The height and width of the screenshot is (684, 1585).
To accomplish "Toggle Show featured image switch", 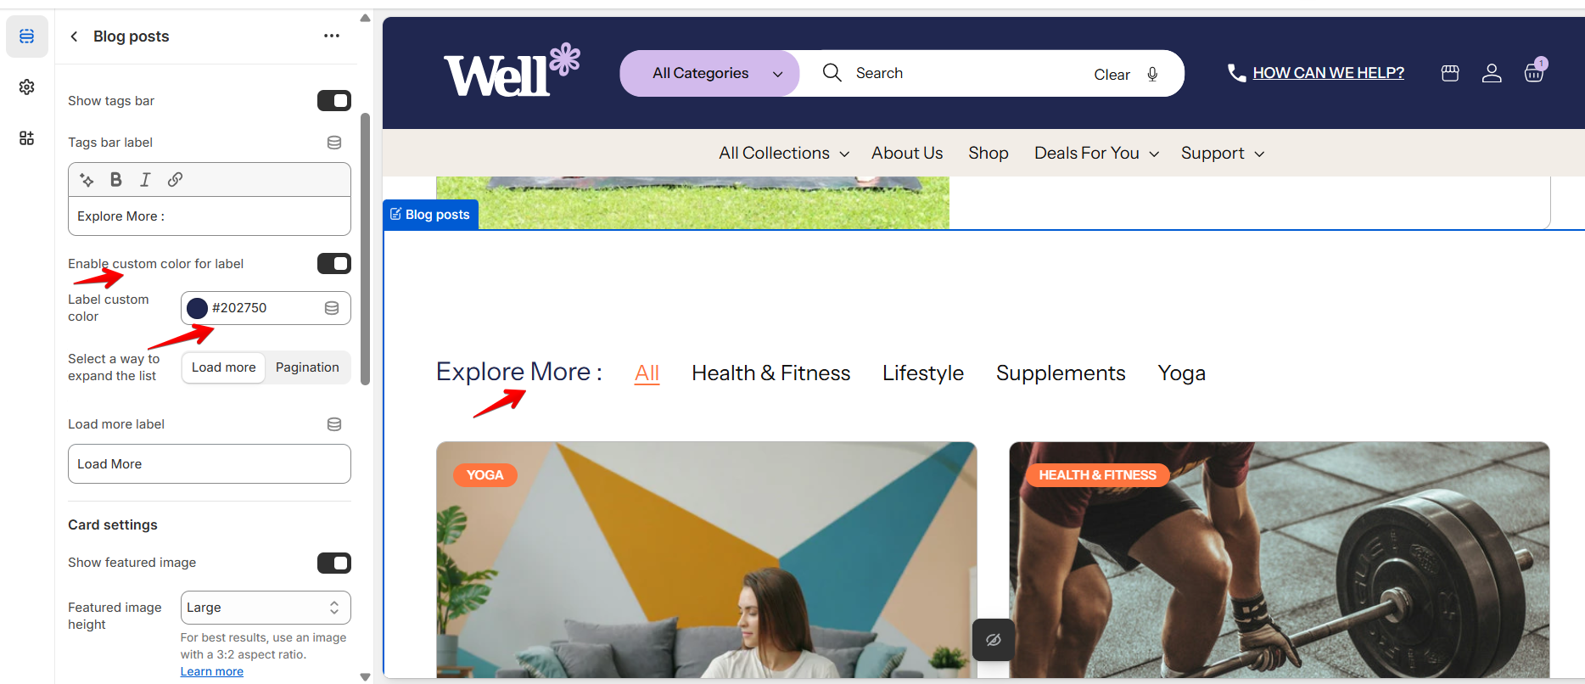I will point(334,563).
